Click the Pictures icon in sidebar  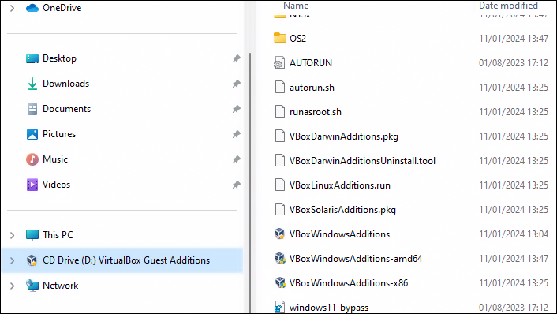point(32,134)
